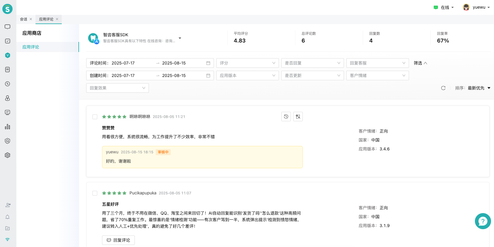This screenshot has height=247, width=494.
Task: Open the floating help question bubble
Action: [483, 221]
